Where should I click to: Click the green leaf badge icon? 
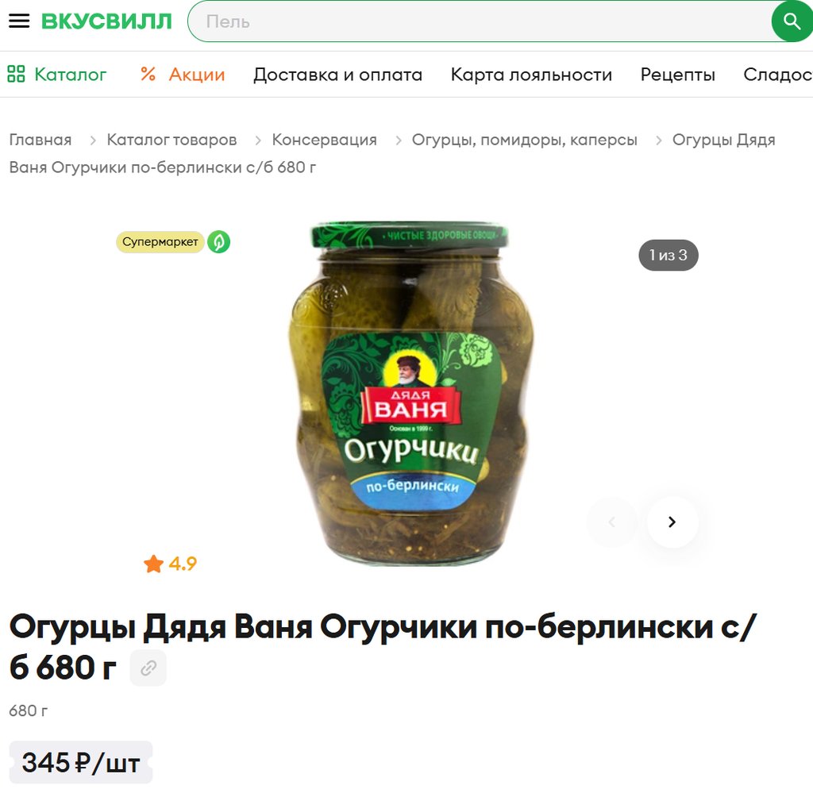coord(219,242)
